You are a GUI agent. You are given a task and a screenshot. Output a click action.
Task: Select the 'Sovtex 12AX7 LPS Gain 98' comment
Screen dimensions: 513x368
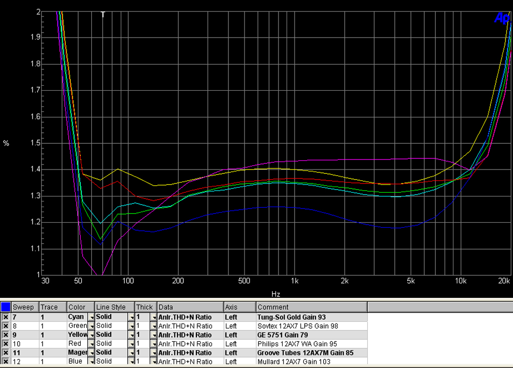(x=298, y=326)
